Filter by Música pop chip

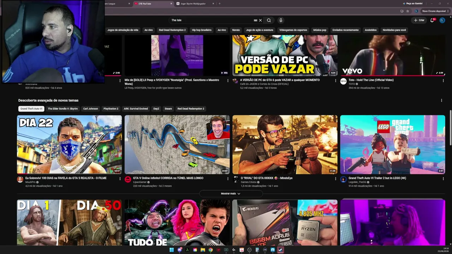click(320, 30)
